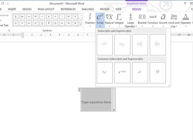Insert the infinity (∞) symbol

(22, 16)
